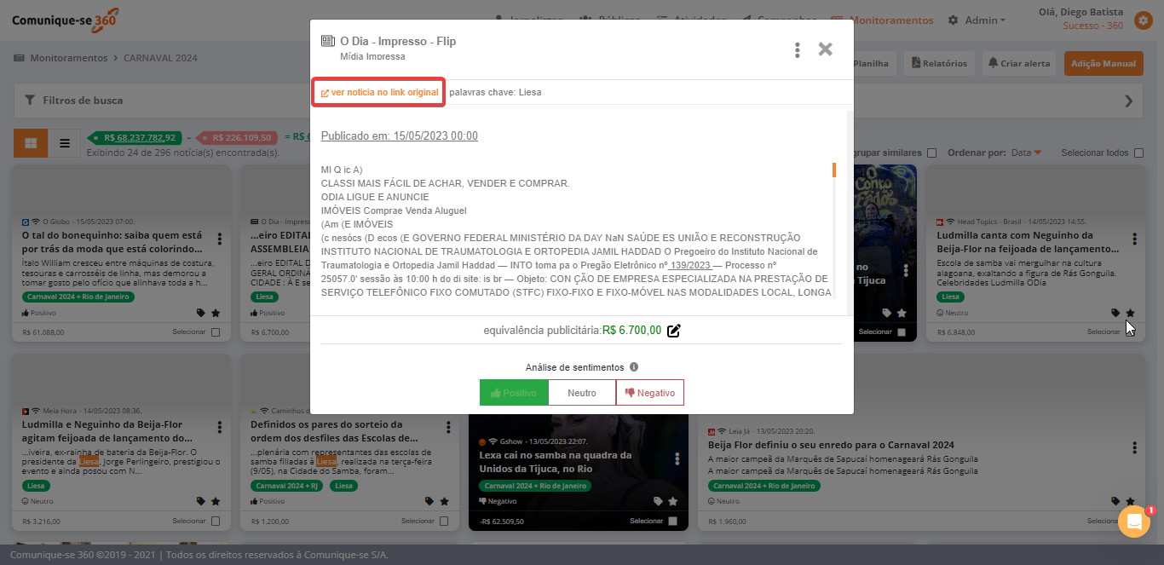Edit the equivalência publicitária value

[674, 331]
